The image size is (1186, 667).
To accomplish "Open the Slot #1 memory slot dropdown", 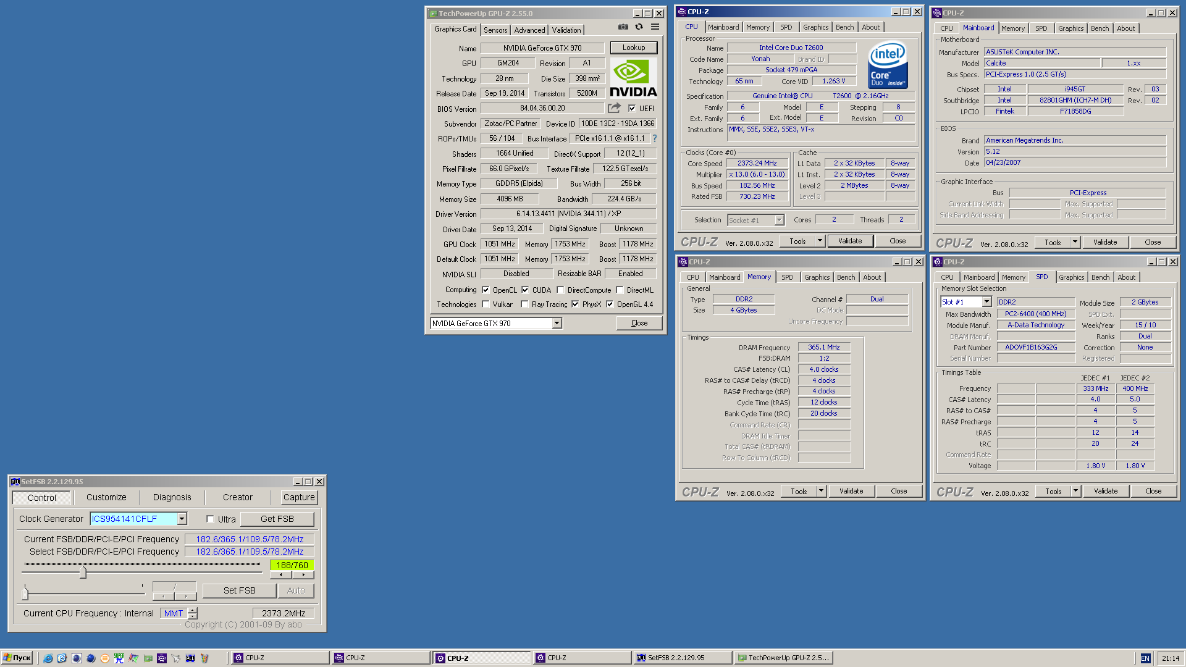I will click(986, 302).
